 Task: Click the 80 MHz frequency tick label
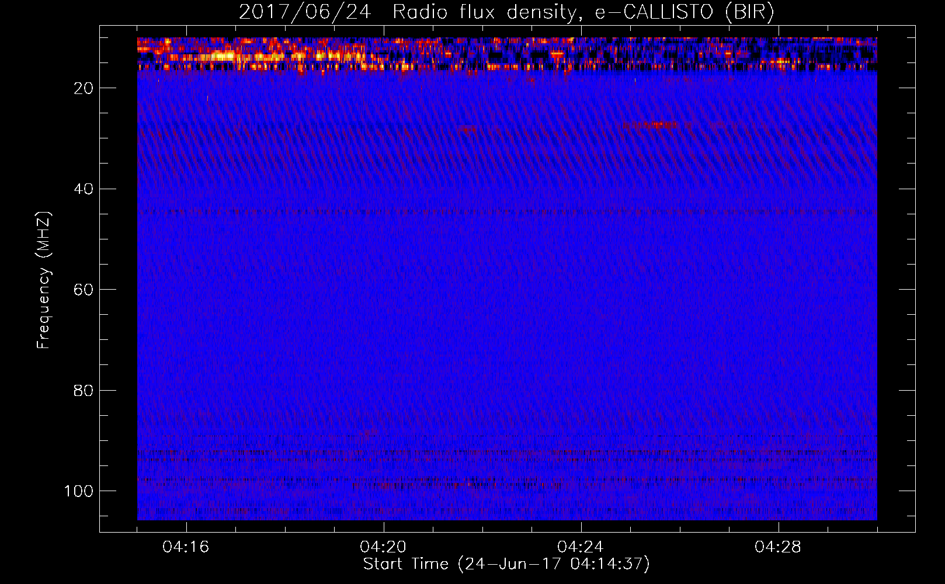coord(84,390)
